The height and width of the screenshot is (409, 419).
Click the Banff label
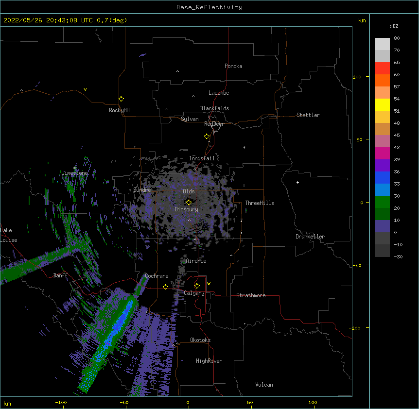click(x=60, y=275)
